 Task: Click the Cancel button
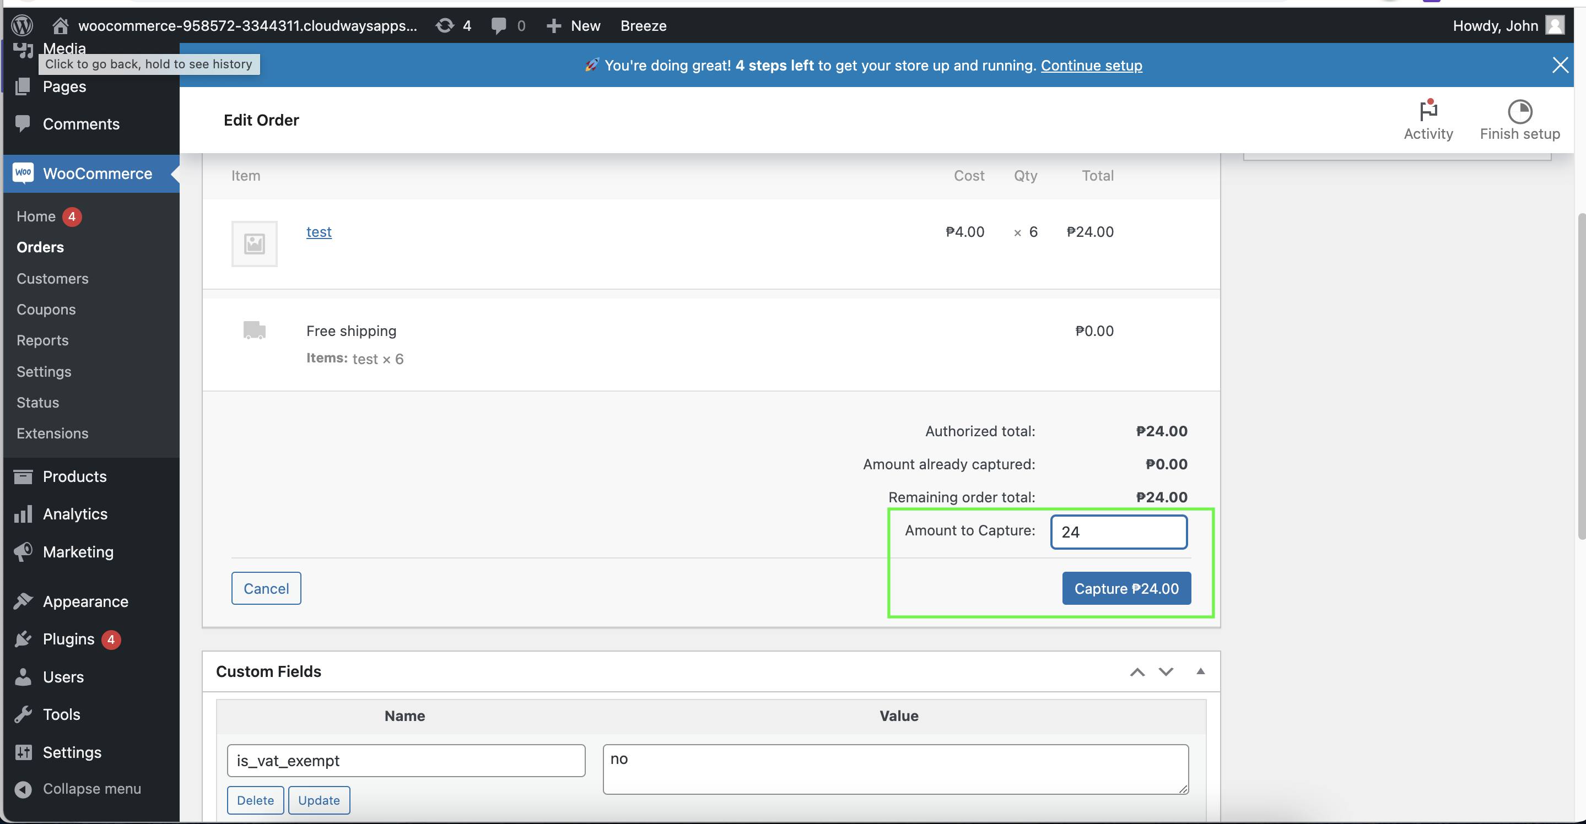(266, 588)
